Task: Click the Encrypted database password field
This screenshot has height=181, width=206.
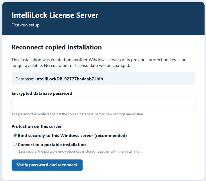Action: (103, 104)
